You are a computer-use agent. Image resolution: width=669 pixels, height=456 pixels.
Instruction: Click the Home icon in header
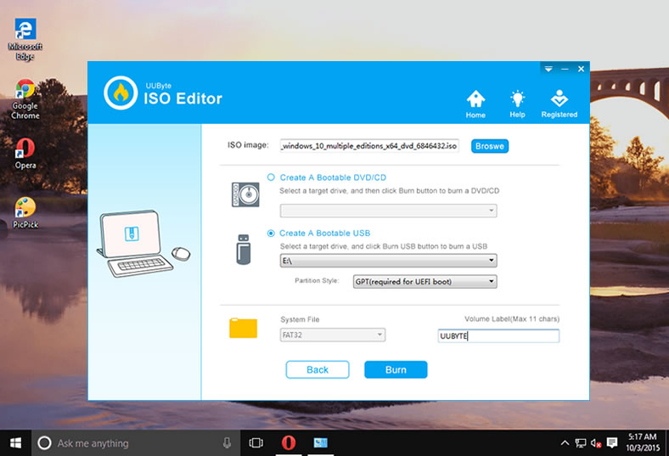475,99
